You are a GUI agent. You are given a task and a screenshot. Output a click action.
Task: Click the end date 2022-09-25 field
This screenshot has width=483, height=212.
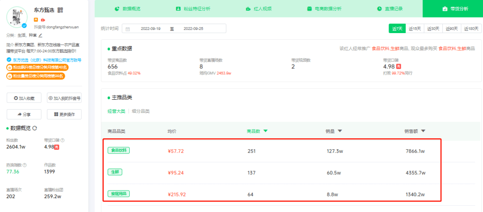tap(194, 29)
